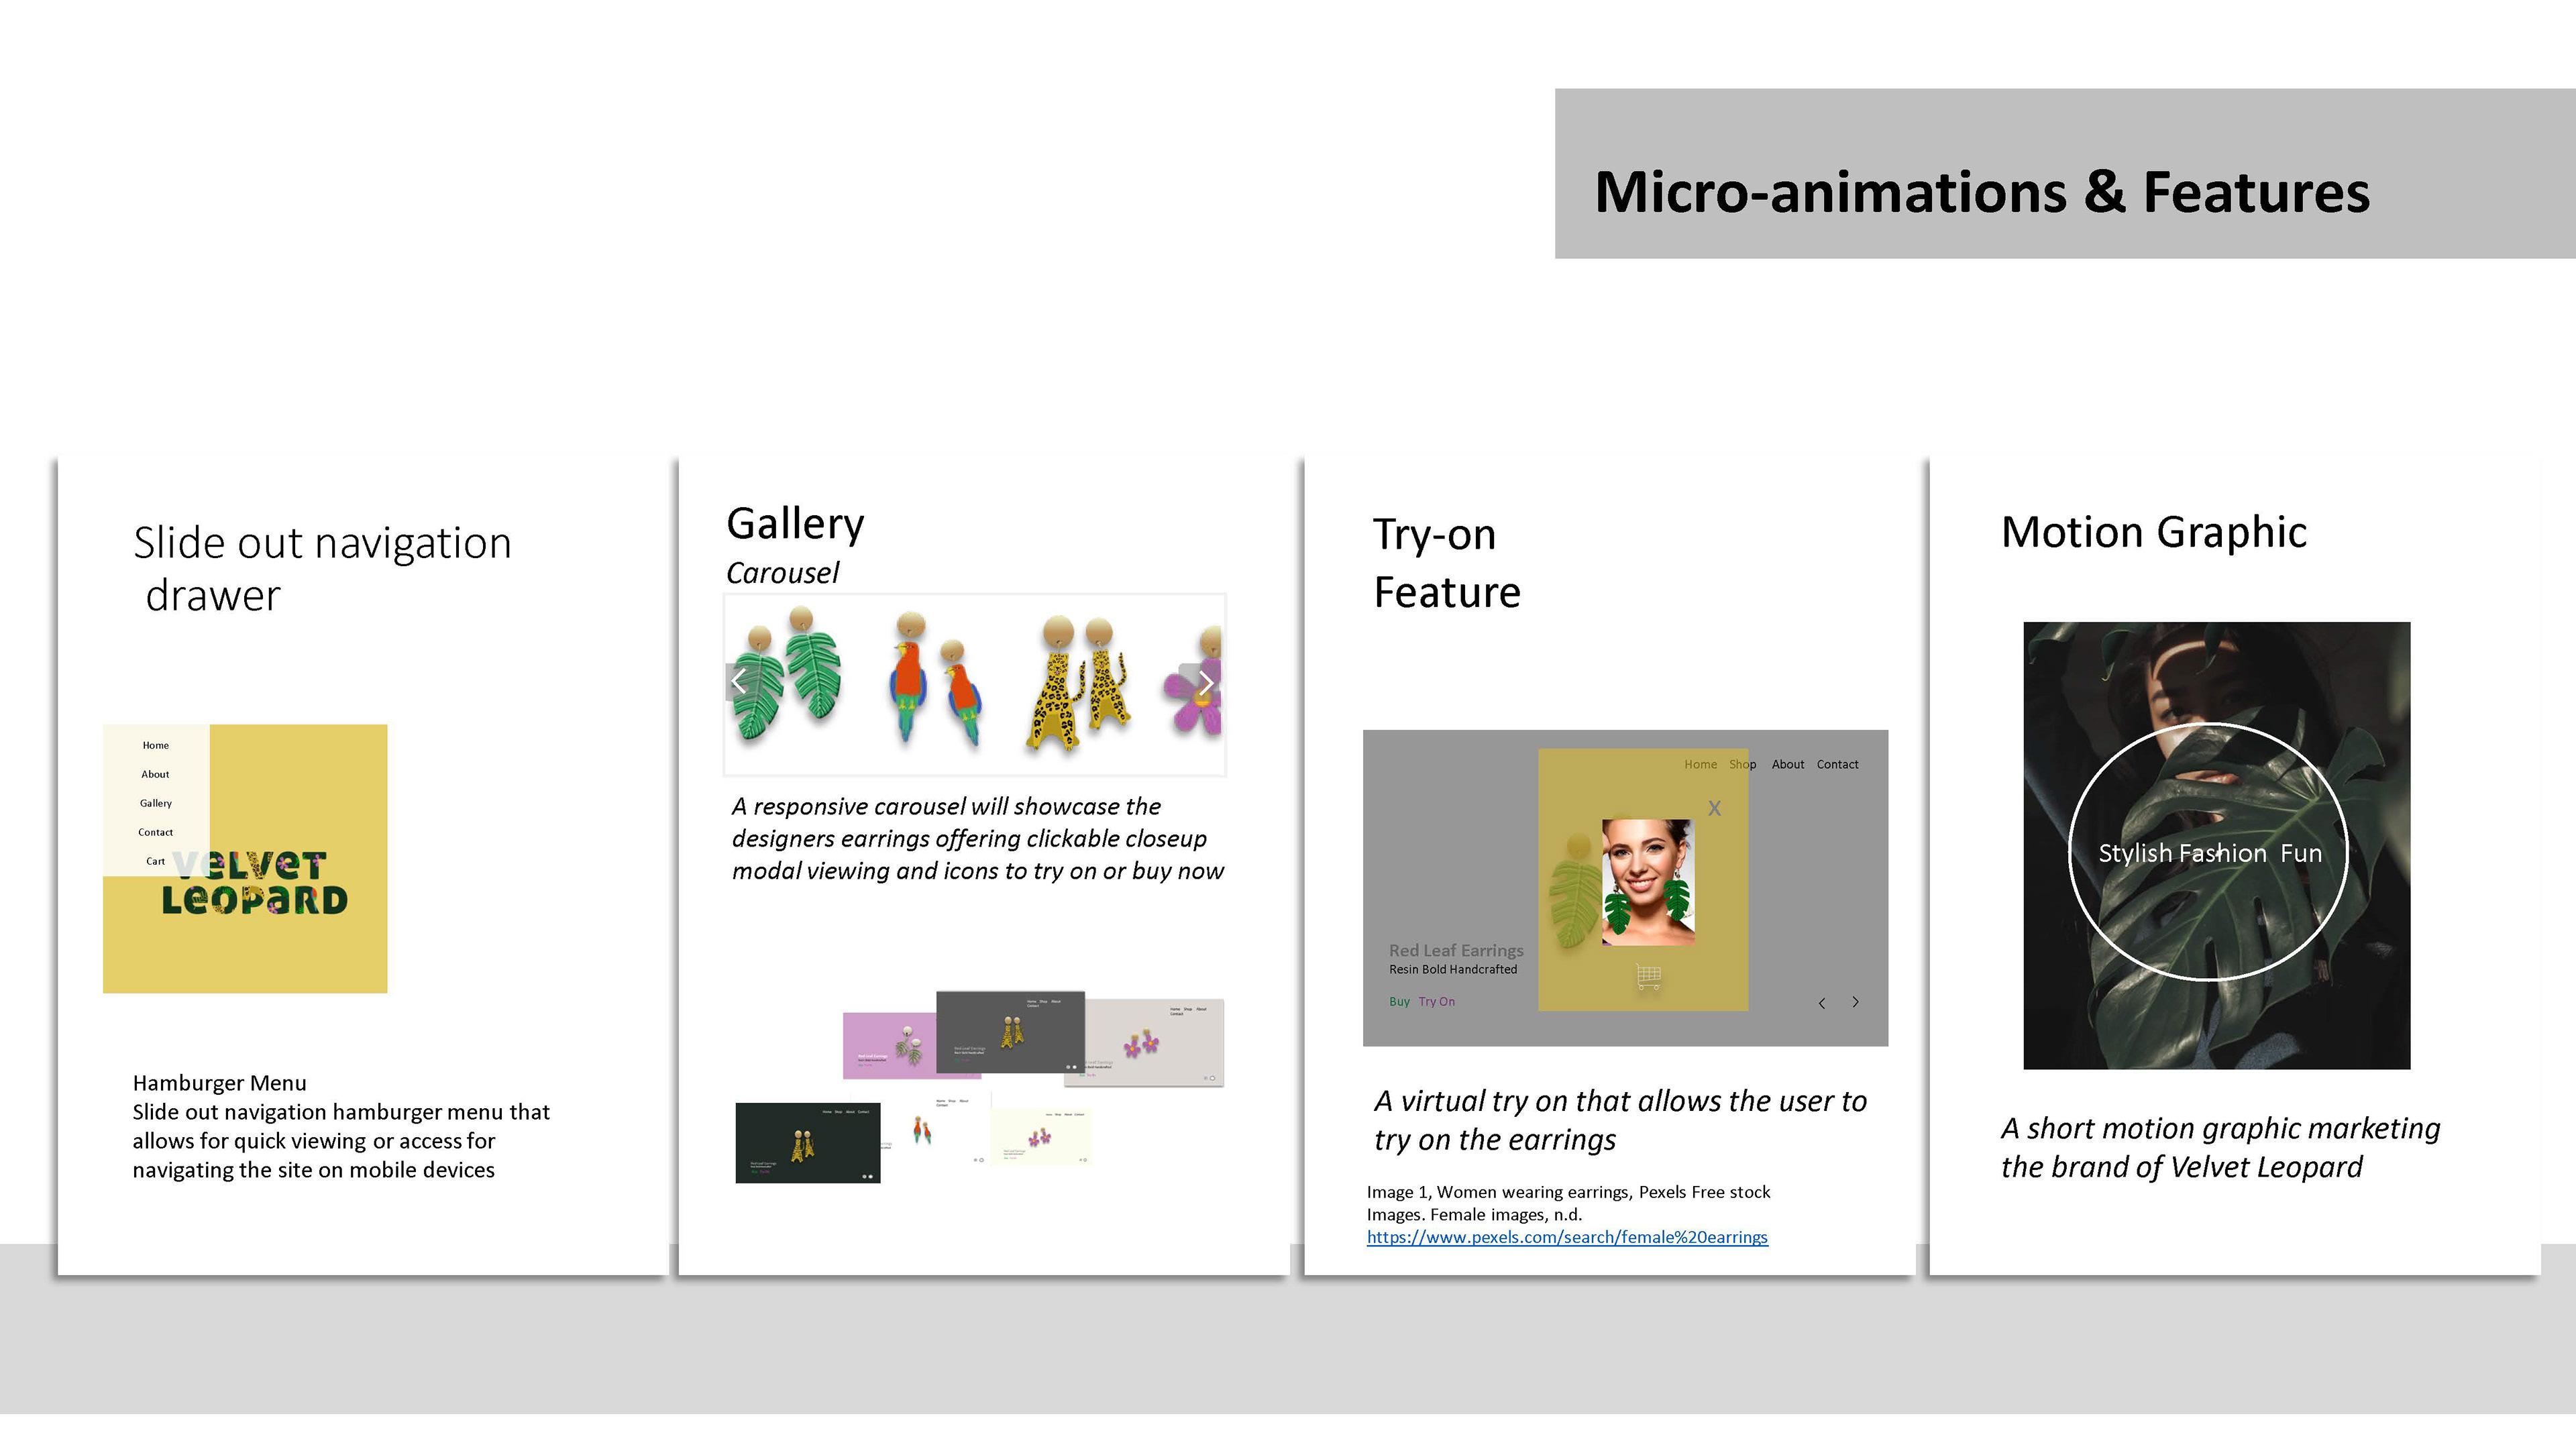This screenshot has width=2576, height=1449.
Task: Click the dark green leopard earrings mockup thumbnail
Action: 808,1143
